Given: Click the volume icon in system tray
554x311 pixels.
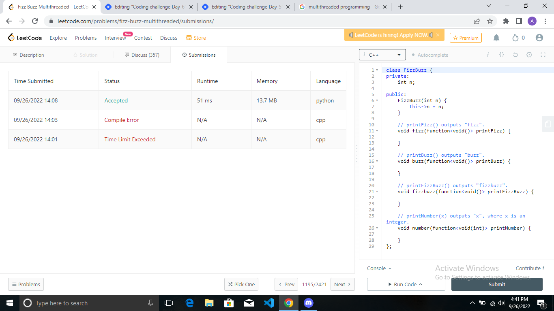Looking at the screenshot, I should [502, 303].
